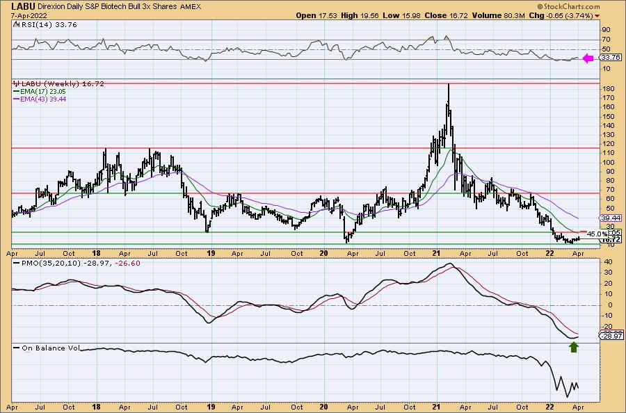Screen dimensions: 626x413
Task: Click the 40 level on the PMO axis
Action: click(609, 261)
